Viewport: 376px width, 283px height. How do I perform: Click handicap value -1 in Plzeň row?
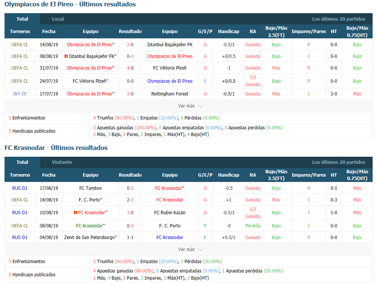coord(228,68)
